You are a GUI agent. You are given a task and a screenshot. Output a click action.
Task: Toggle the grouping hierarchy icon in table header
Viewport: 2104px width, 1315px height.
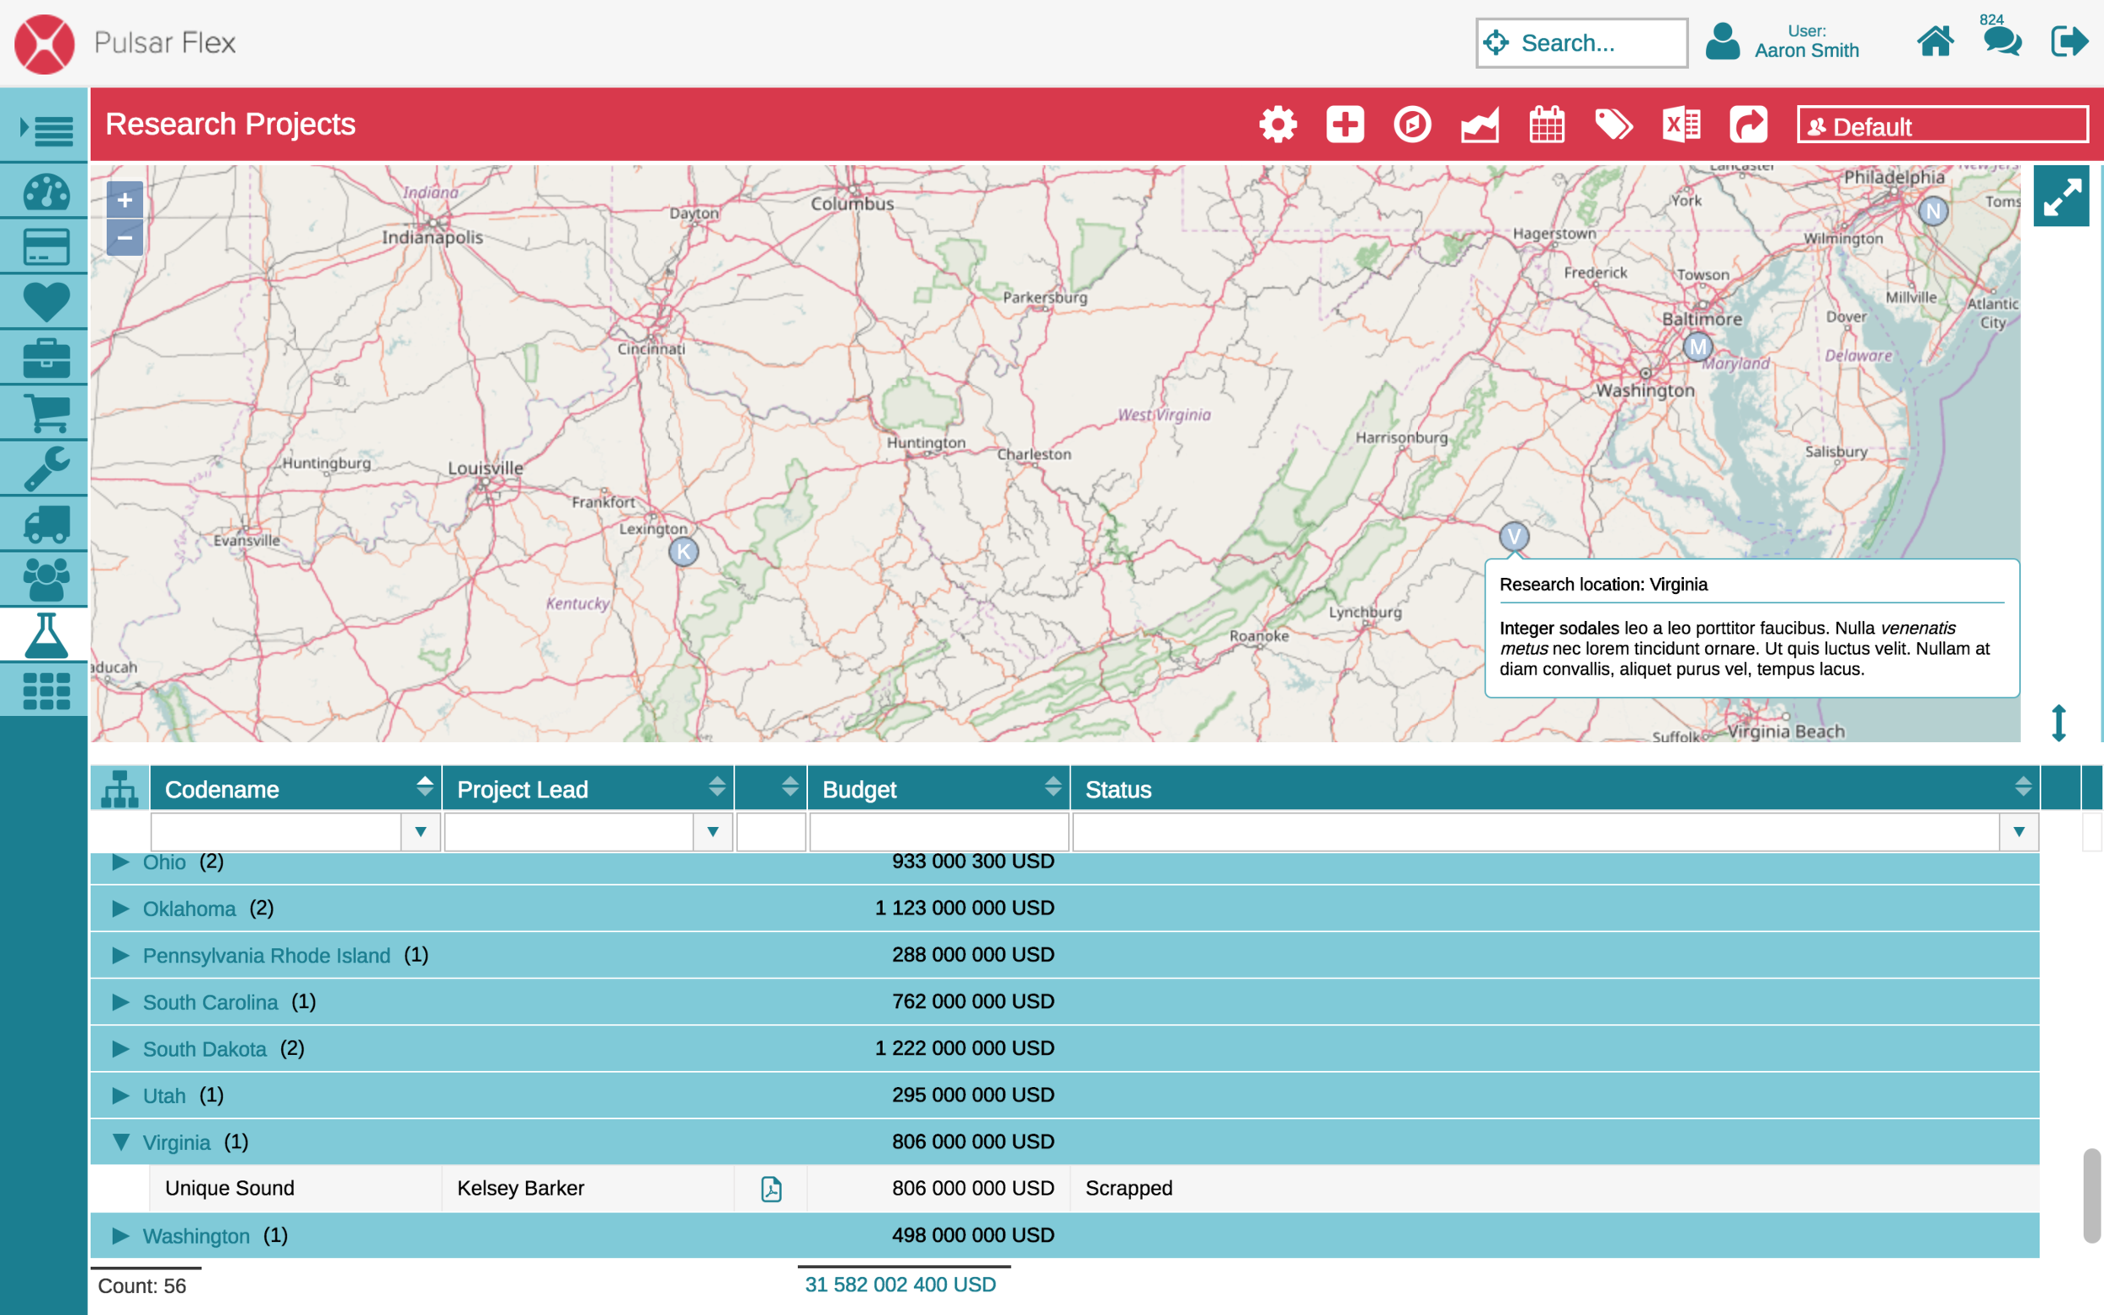pyautogui.click(x=120, y=789)
